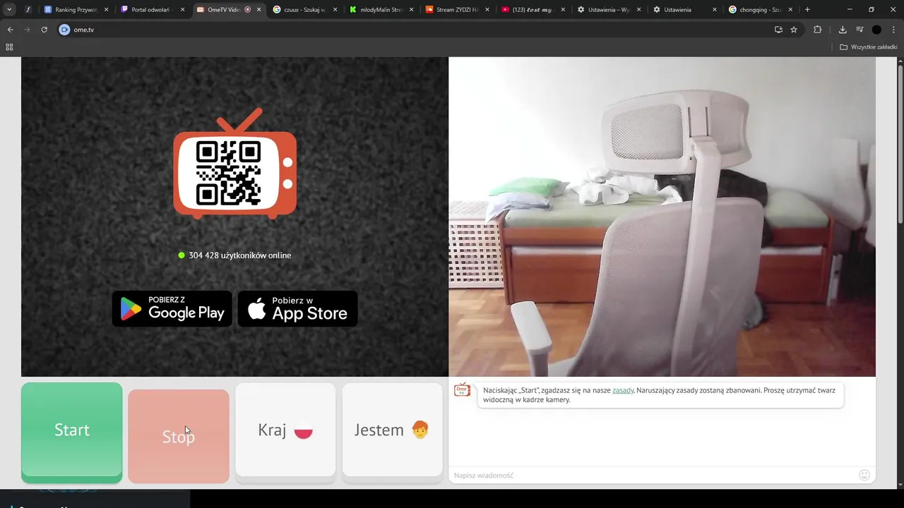
Task: Click the install app icon in address bar
Action: 778,30
